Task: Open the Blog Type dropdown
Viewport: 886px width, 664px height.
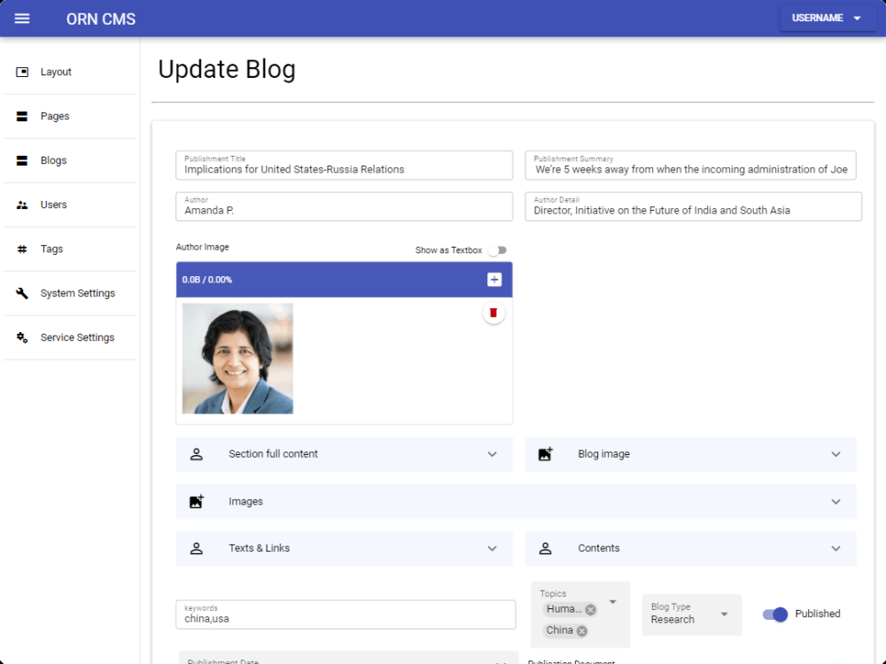Action: coord(692,614)
